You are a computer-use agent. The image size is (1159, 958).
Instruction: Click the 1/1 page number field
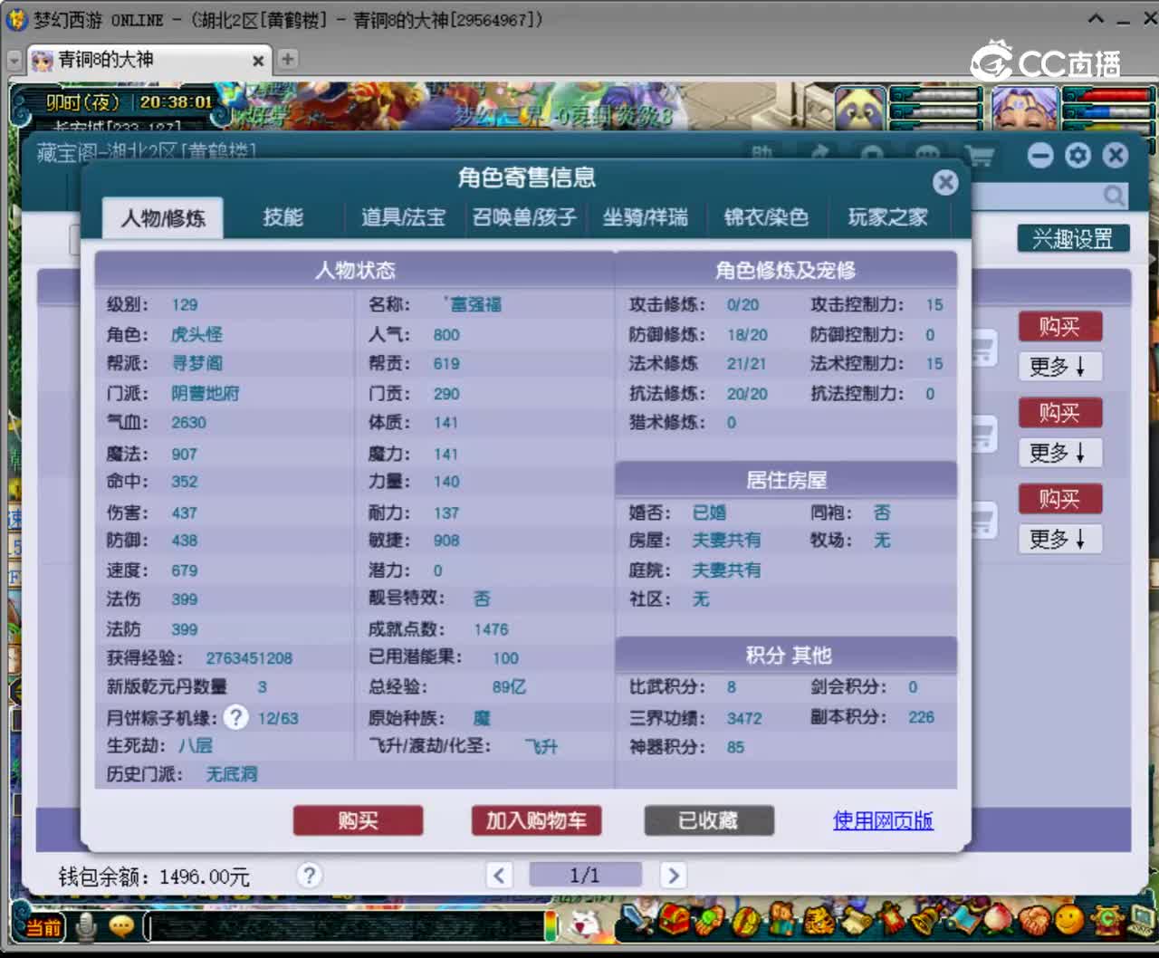585,875
